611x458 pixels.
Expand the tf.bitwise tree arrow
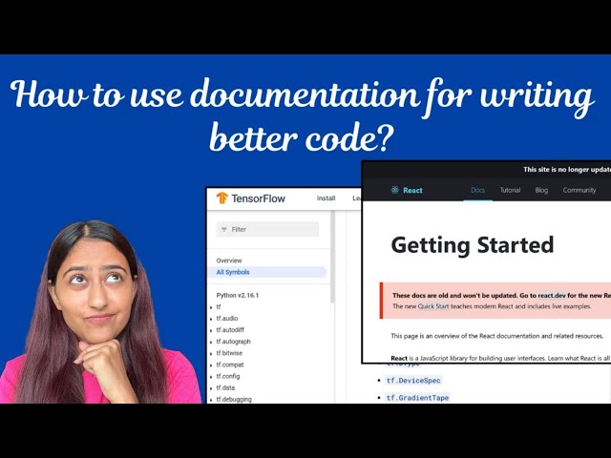pos(212,354)
